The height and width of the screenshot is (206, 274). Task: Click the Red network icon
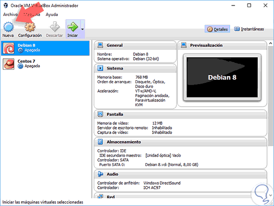[100, 196]
